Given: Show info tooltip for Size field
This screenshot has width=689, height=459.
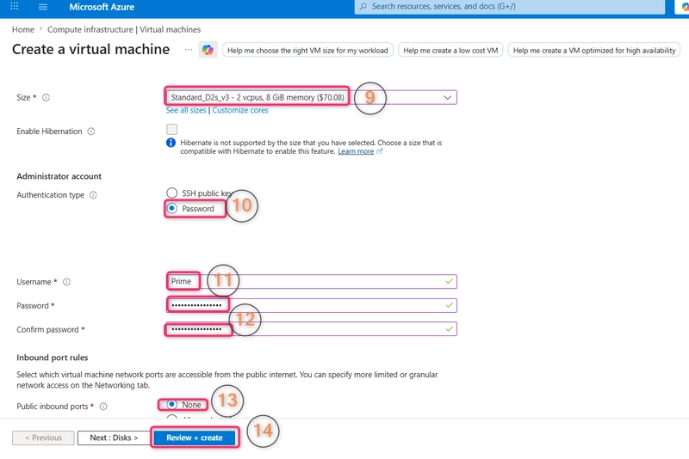Looking at the screenshot, I should pos(46,97).
